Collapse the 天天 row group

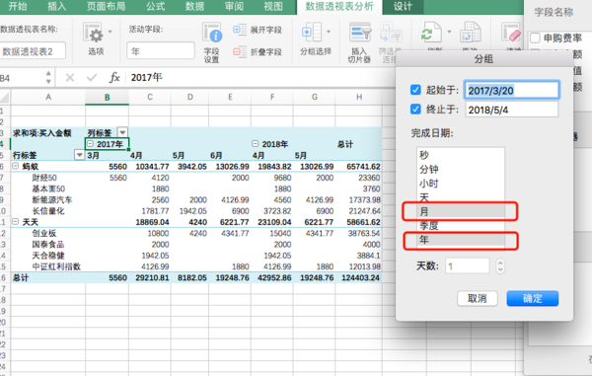click(16, 222)
